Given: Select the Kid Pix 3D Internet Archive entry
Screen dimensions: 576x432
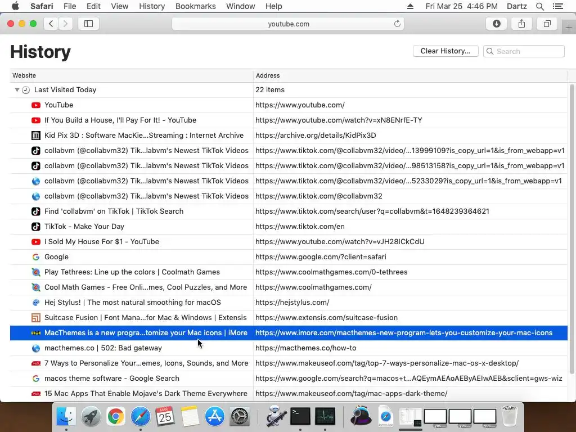Looking at the screenshot, I should [289, 136].
